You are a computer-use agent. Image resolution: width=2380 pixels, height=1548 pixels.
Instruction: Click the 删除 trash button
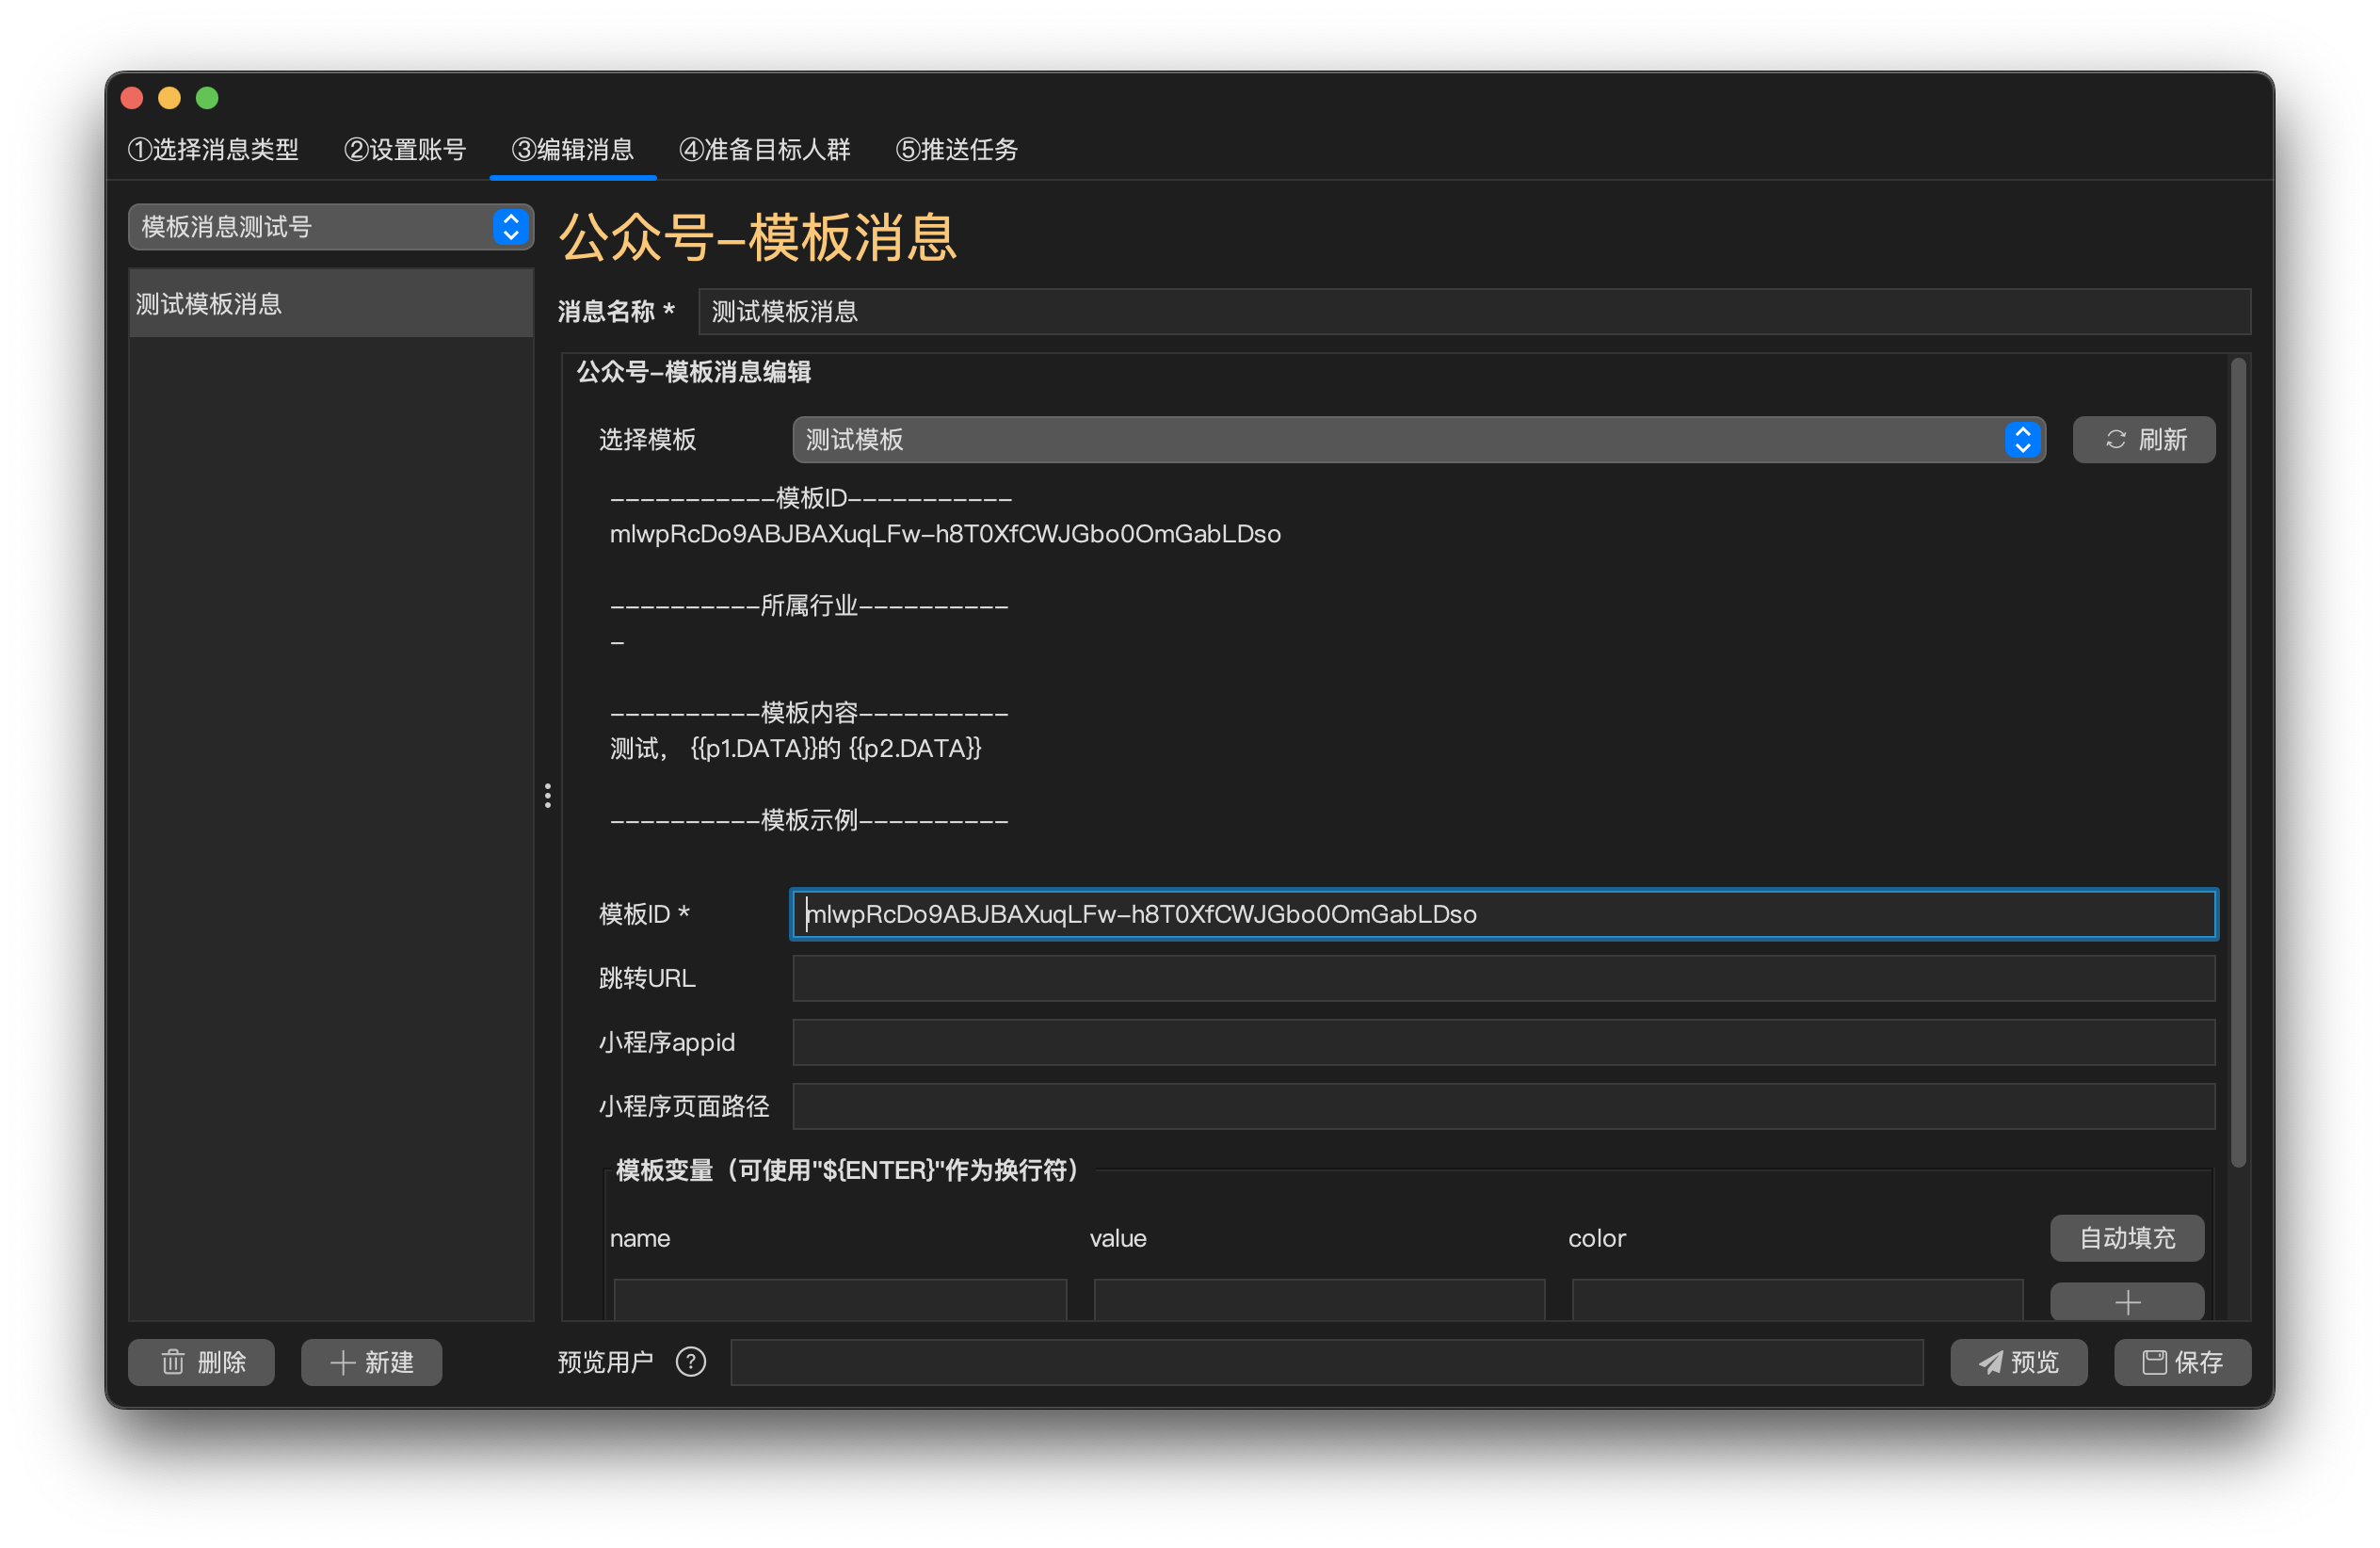201,1362
